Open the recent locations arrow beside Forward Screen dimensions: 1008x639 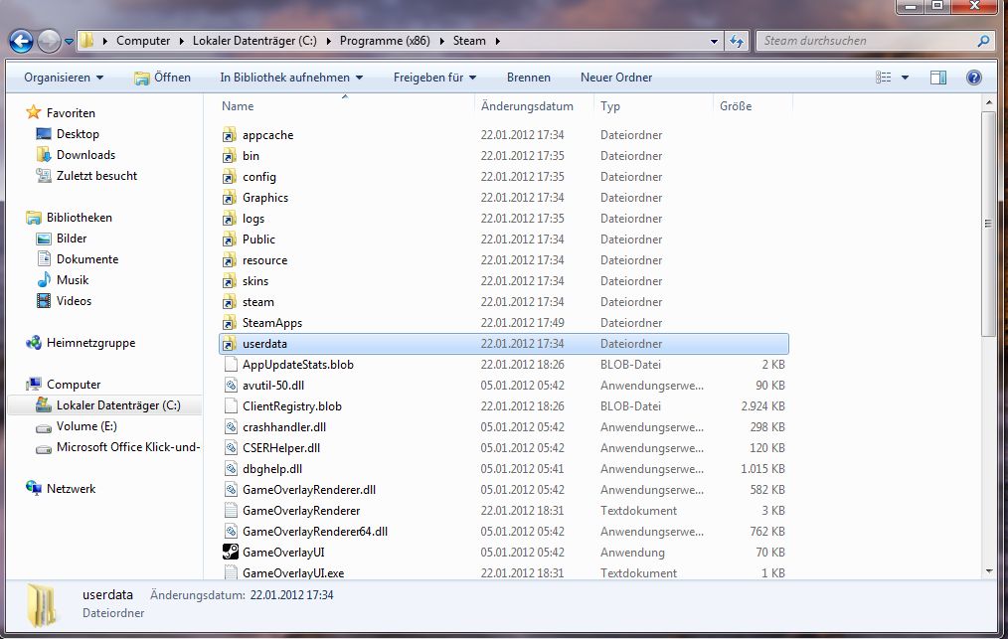pyautogui.click(x=69, y=41)
